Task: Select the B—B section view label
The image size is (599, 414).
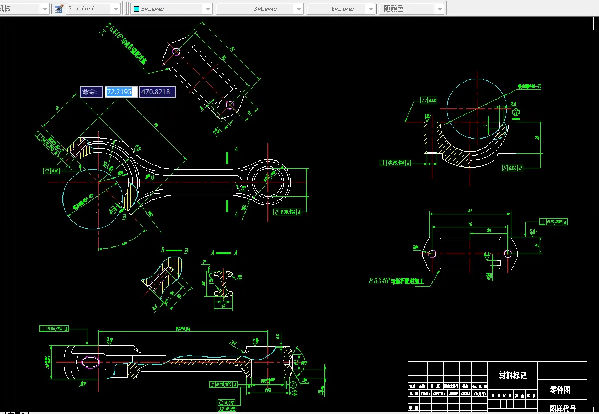Action: pos(174,250)
